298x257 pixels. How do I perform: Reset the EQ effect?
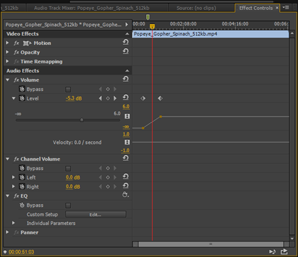point(126,195)
